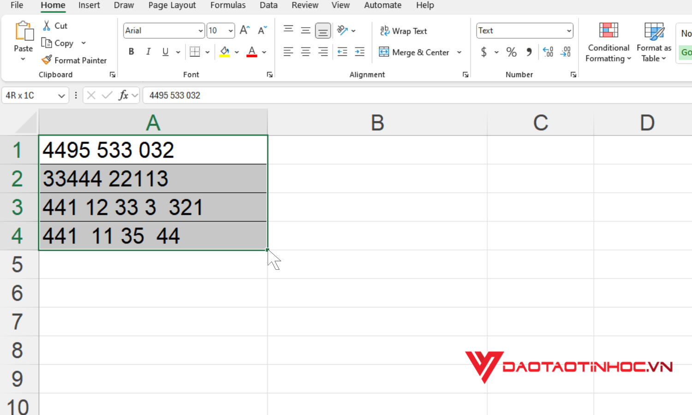Align text to the right
The height and width of the screenshot is (415, 692).
tap(323, 52)
